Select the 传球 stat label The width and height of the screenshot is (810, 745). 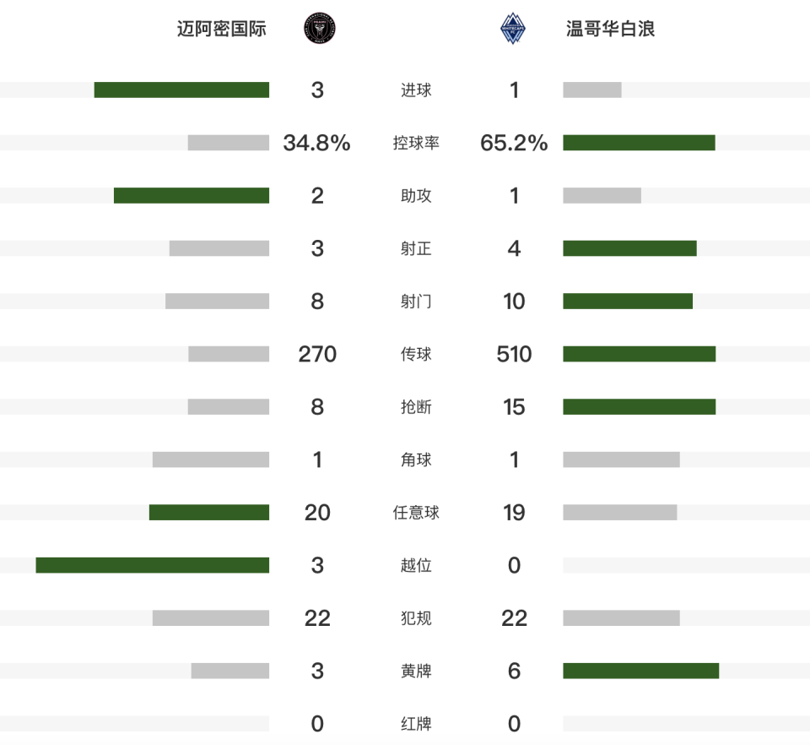pos(416,354)
